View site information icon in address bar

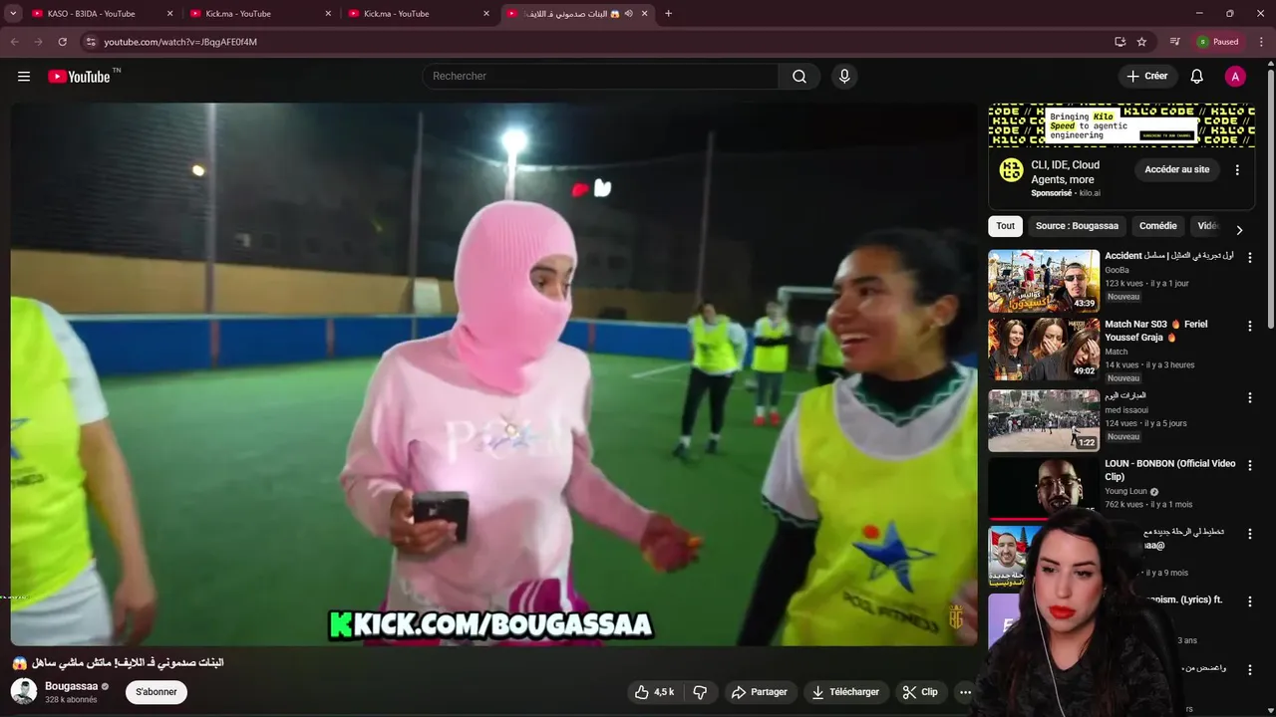point(91,42)
